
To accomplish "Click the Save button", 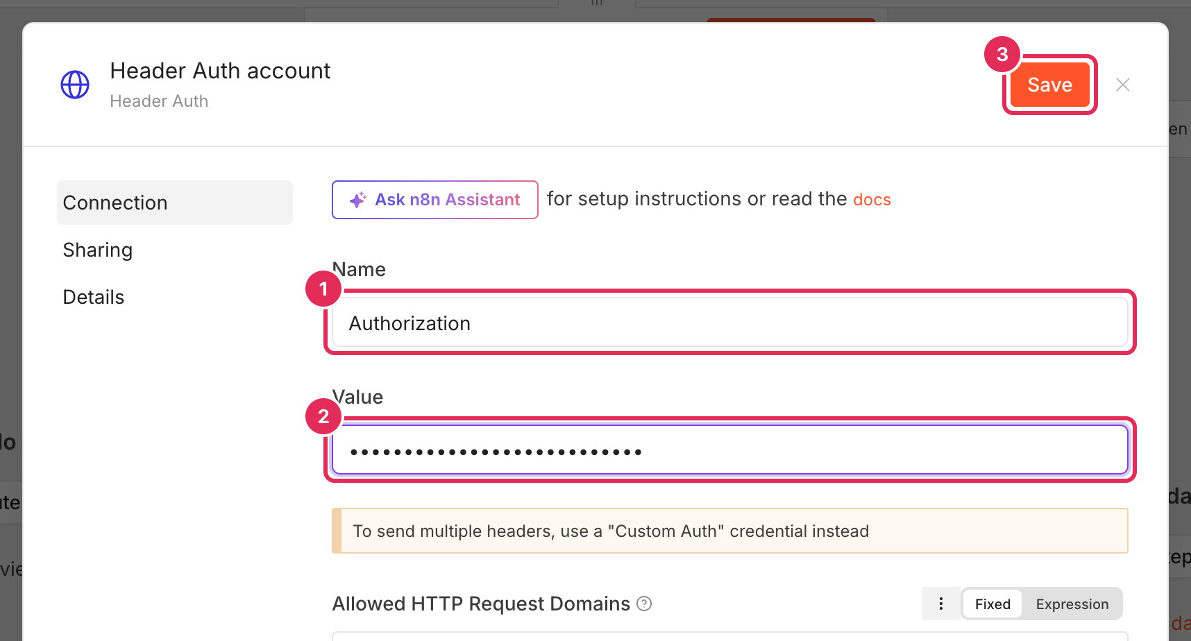I will 1049,85.
